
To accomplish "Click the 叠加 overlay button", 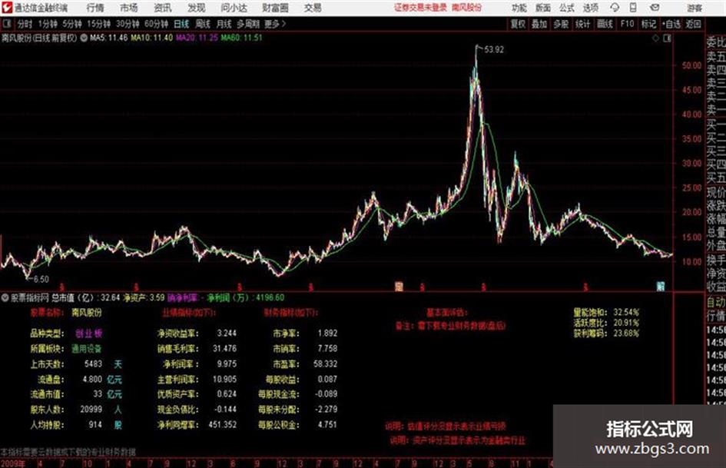I will click(539, 24).
